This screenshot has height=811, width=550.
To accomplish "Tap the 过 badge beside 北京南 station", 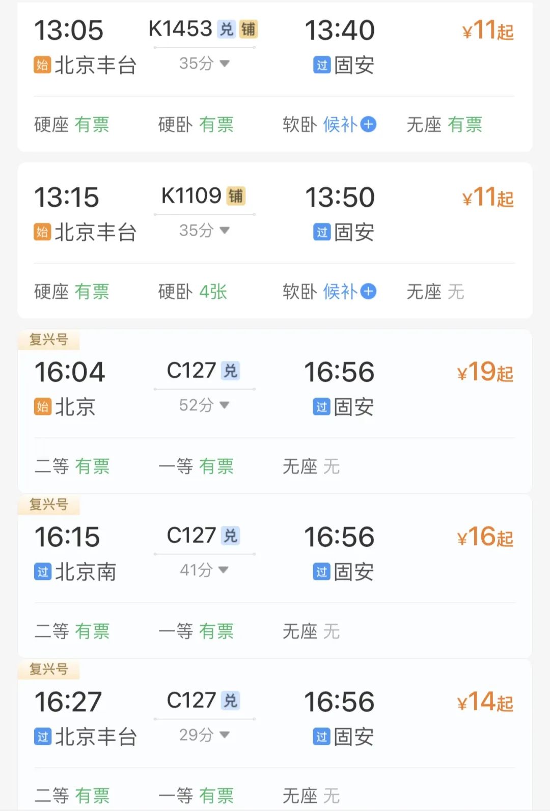I will (42, 572).
